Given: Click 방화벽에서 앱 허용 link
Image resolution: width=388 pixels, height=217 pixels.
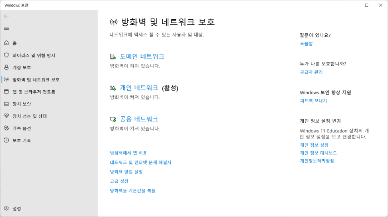Looking at the screenshot, I should 129,153.
